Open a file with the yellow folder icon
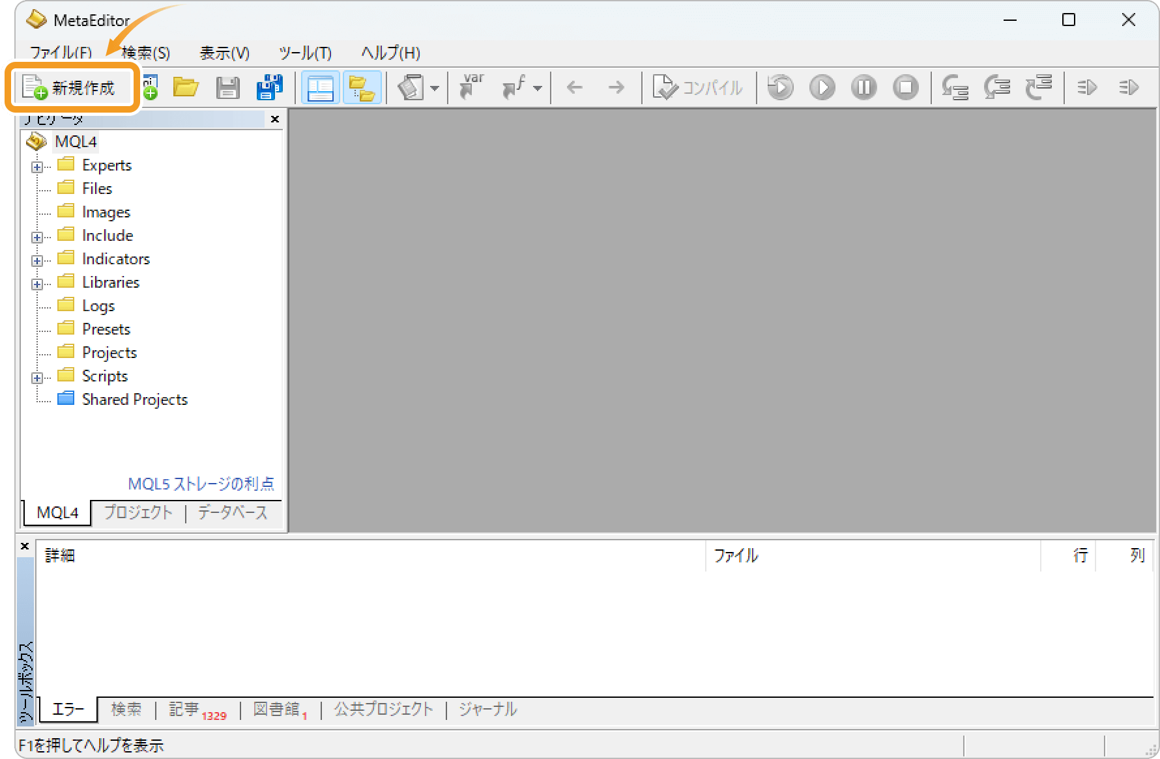Viewport: 1160px width, 759px height. [x=186, y=87]
